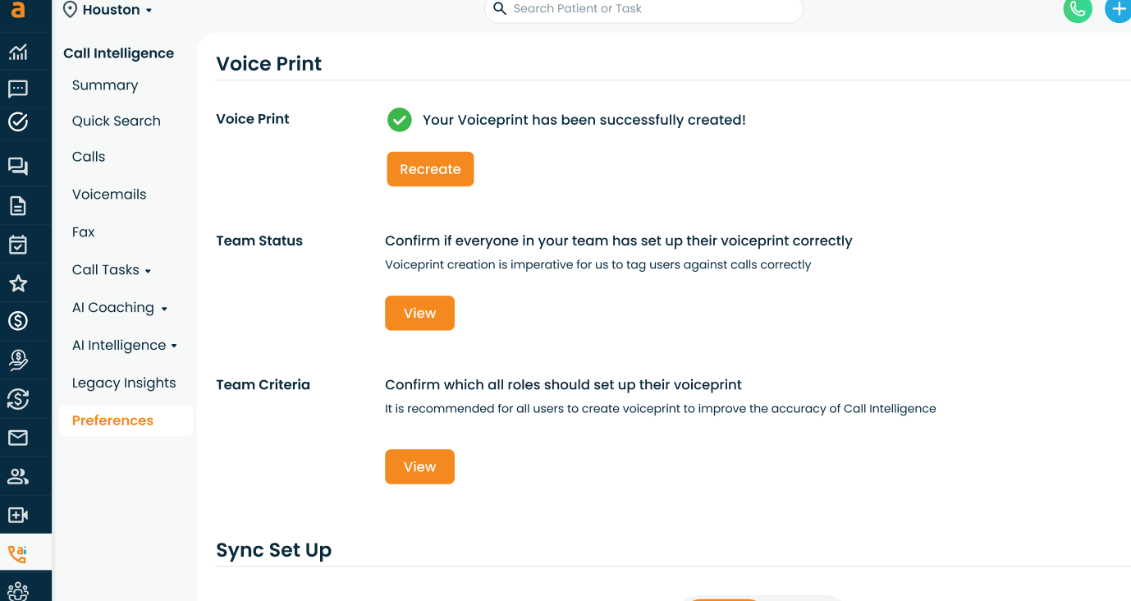1131x601 pixels.
Task: Open the document icon in sidebar
Action: [x=18, y=205]
